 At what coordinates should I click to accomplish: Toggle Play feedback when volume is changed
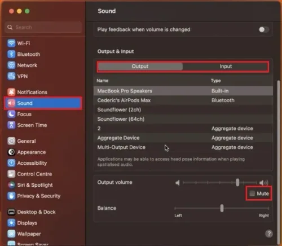pyautogui.click(x=263, y=29)
